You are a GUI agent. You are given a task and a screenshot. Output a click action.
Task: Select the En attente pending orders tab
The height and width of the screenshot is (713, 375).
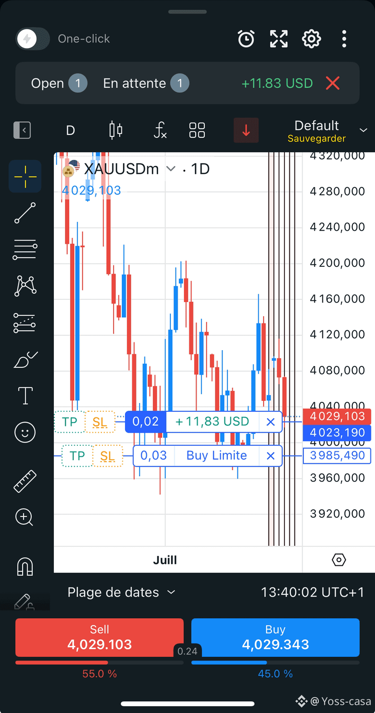coord(146,83)
